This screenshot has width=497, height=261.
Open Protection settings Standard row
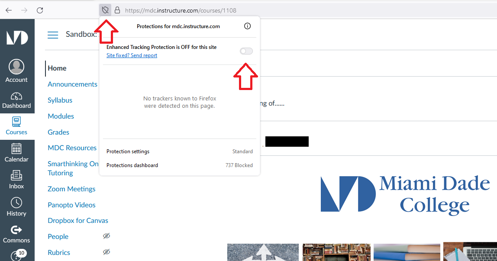pos(179,151)
